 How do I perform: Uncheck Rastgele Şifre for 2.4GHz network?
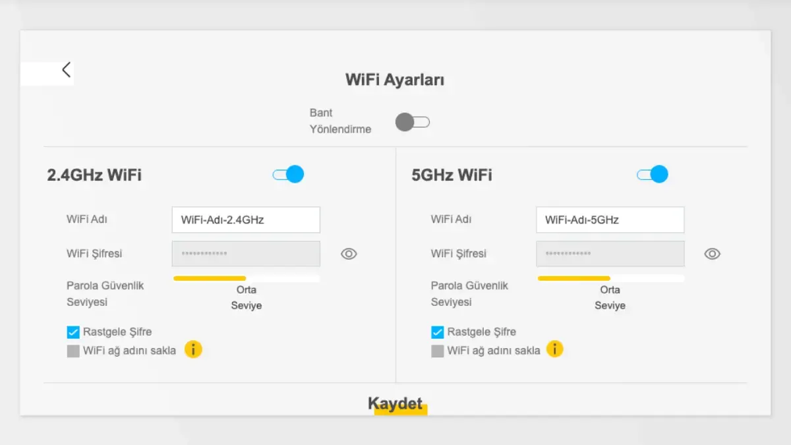pos(73,332)
